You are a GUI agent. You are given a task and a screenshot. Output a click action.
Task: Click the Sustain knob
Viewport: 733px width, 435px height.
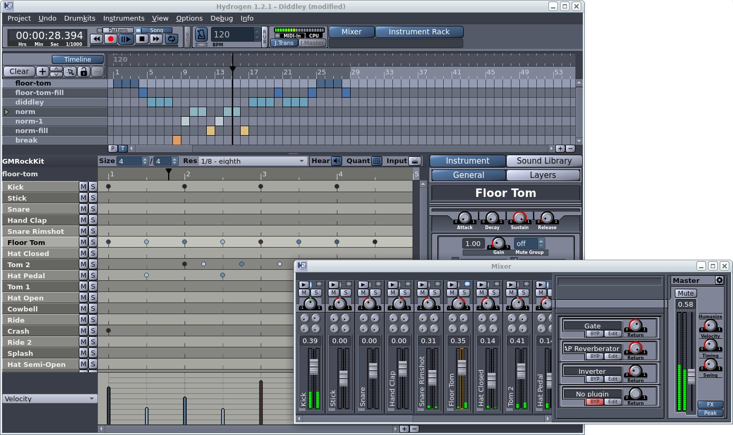coord(519,218)
